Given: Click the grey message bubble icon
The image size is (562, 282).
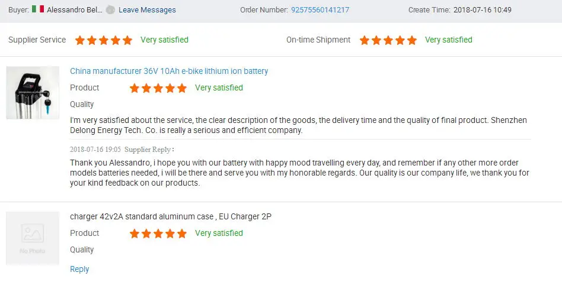Looking at the screenshot, I should click(x=110, y=10).
